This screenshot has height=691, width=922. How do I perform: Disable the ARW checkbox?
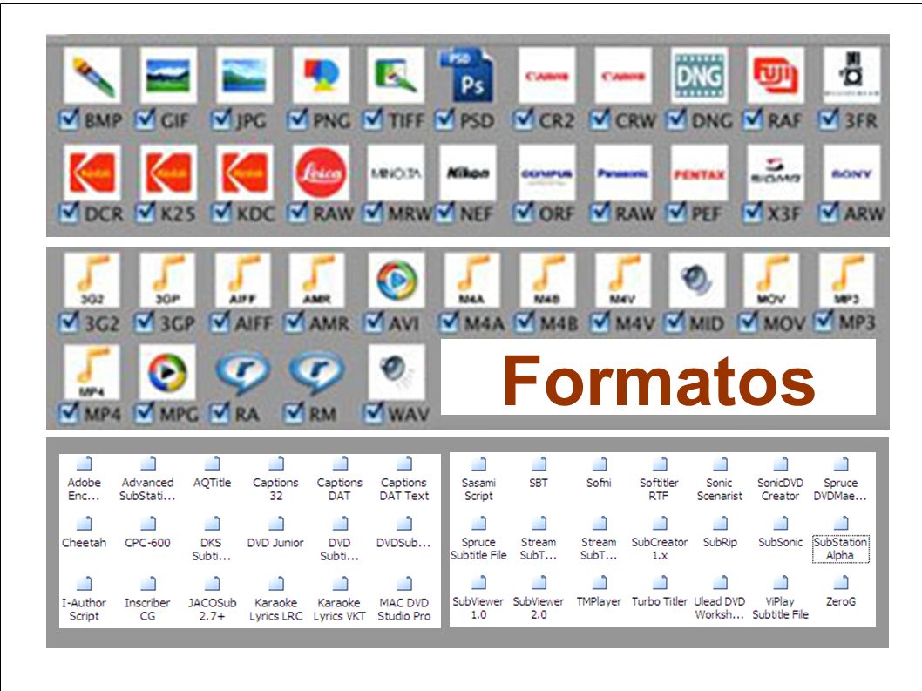click(x=829, y=213)
